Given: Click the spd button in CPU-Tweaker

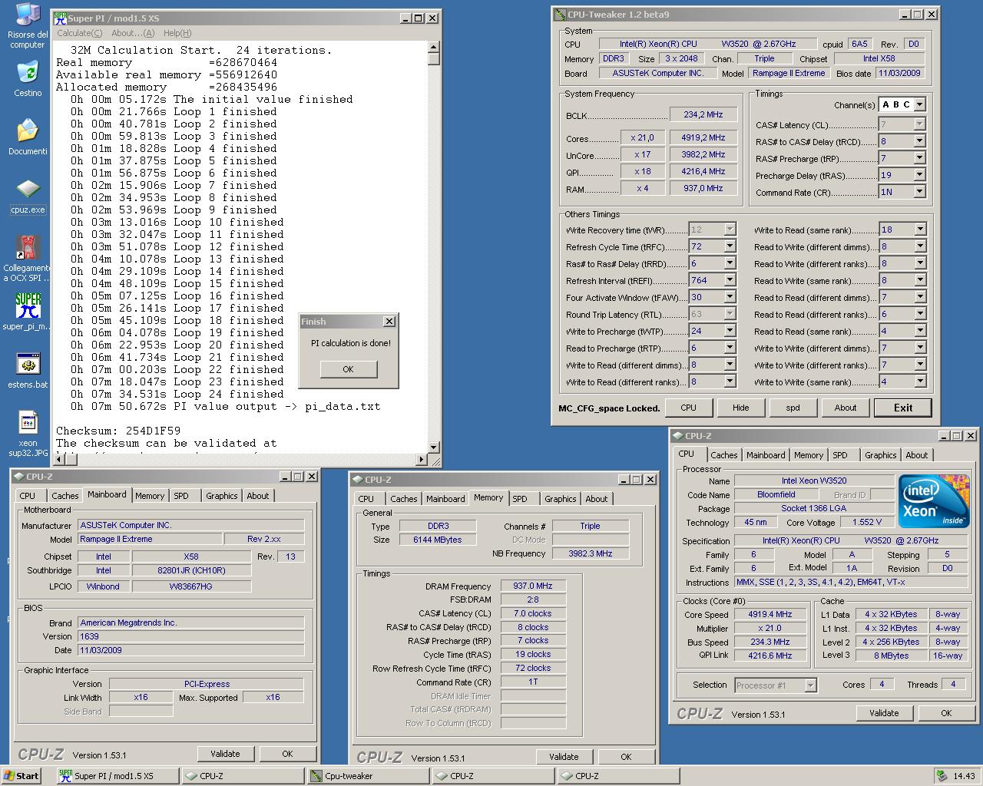Looking at the screenshot, I should [x=793, y=408].
